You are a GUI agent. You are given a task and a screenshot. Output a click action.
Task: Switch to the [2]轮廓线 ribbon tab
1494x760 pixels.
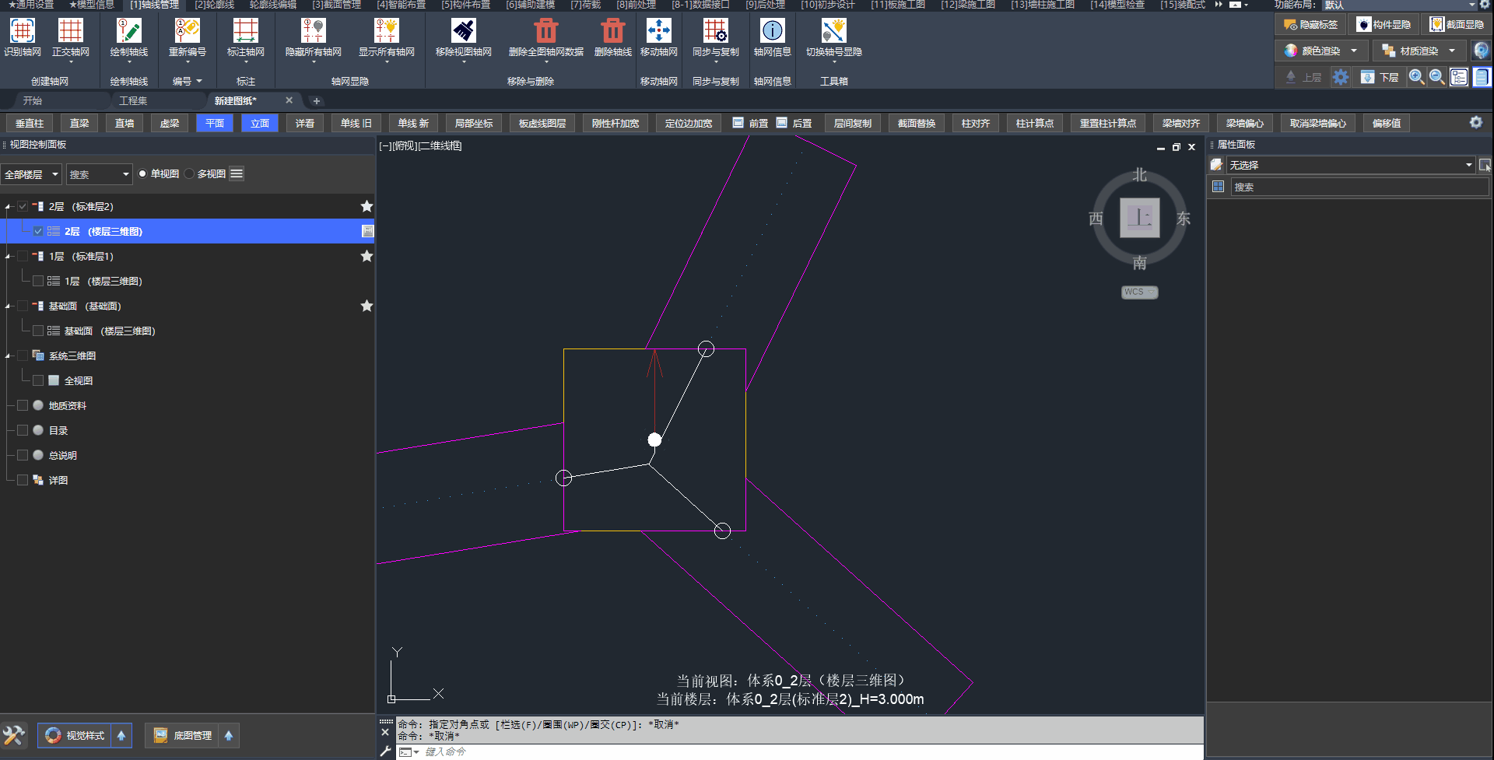pyautogui.click(x=214, y=5)
